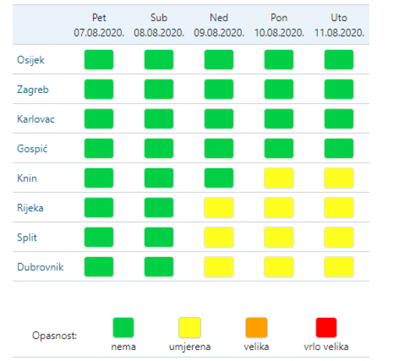
Task: Click the Rijeka city link
Action: pyautogui.click(x=30, y=208)
